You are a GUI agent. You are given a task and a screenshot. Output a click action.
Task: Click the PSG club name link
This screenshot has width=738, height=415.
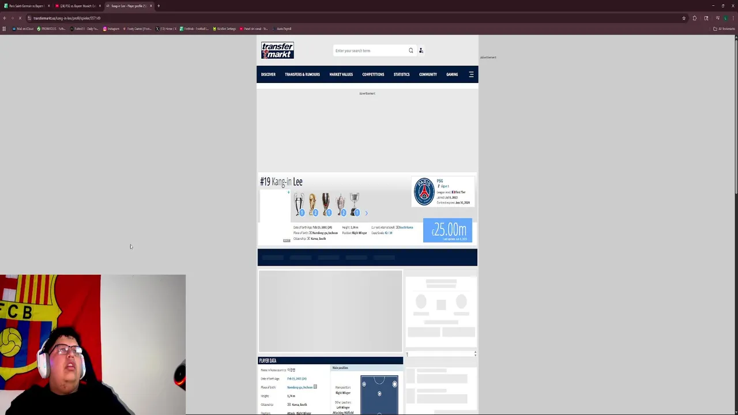(x=440, y=181)
